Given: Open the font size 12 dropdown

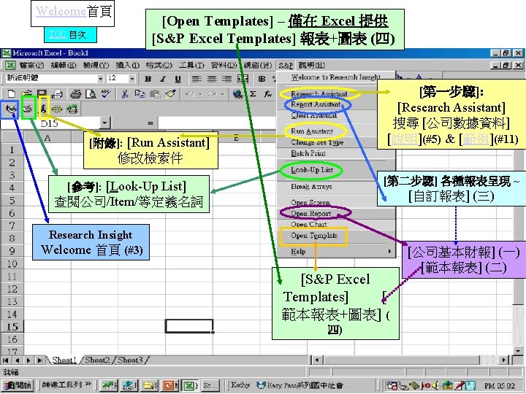Looking at the screenshot, I should click(131, 79).
